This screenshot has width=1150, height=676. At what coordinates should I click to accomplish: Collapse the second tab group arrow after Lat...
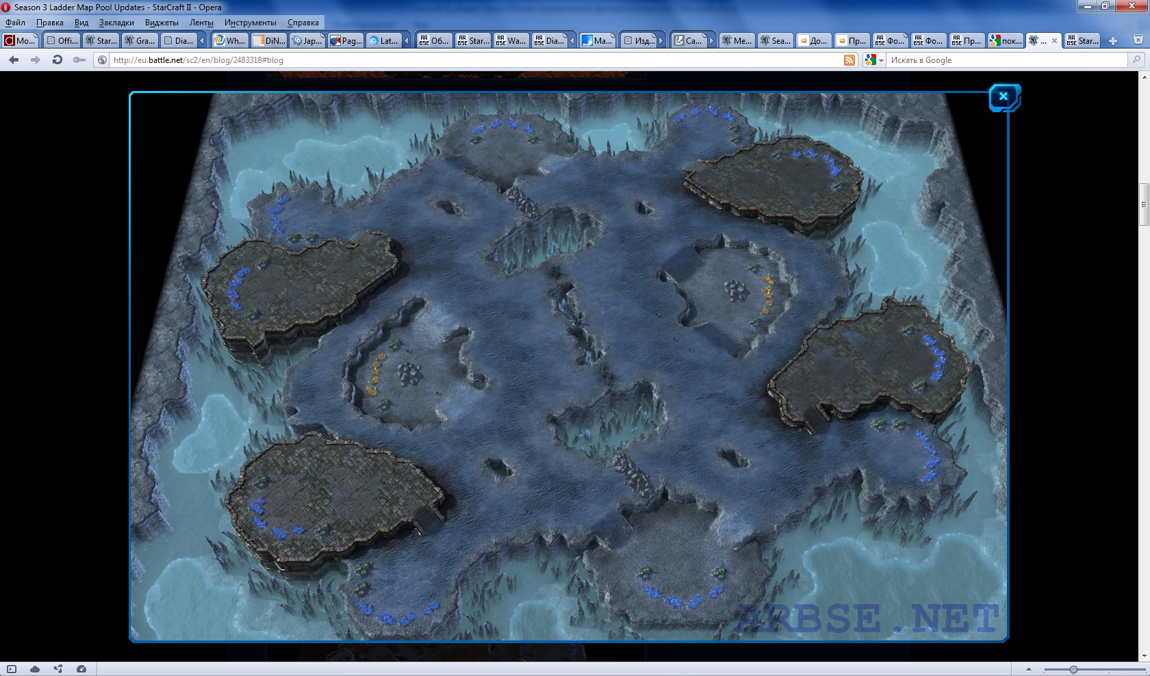pos(407,41)
